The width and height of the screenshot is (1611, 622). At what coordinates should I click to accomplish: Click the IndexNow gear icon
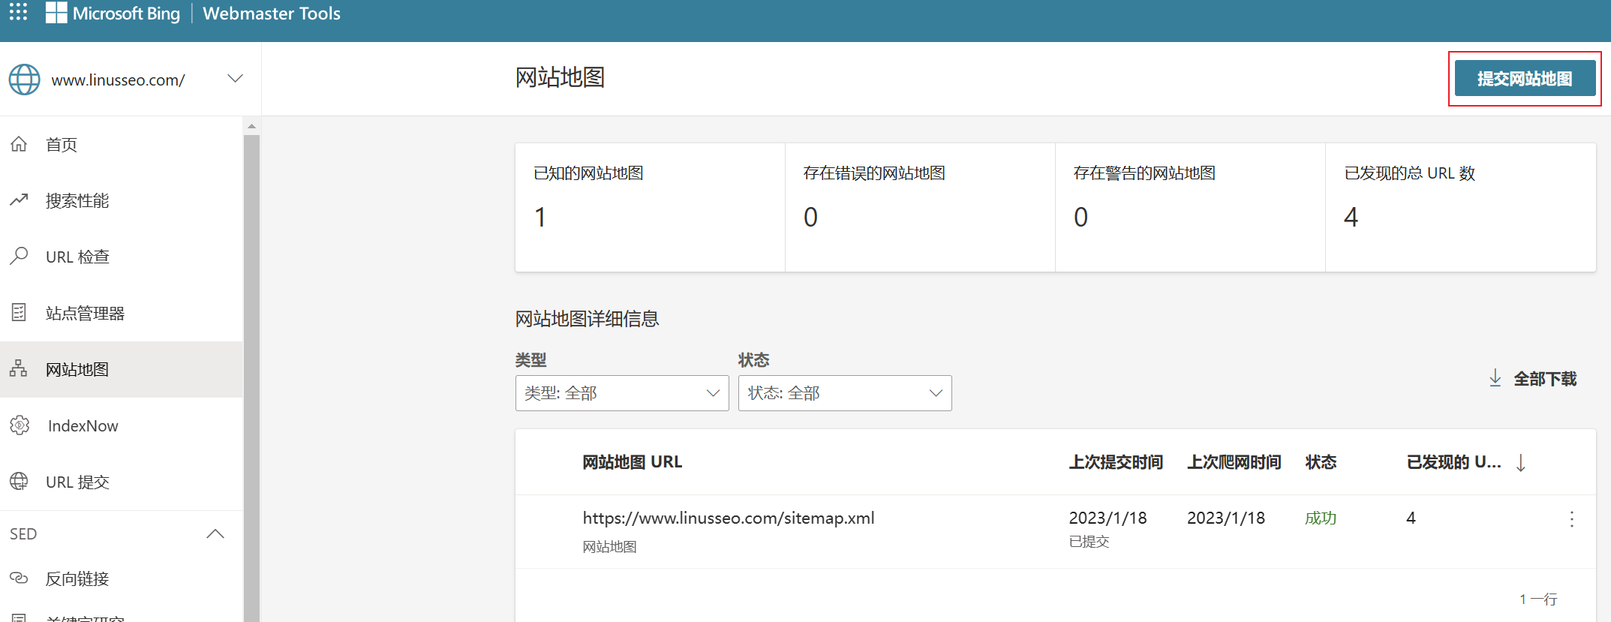click(20, 425)
